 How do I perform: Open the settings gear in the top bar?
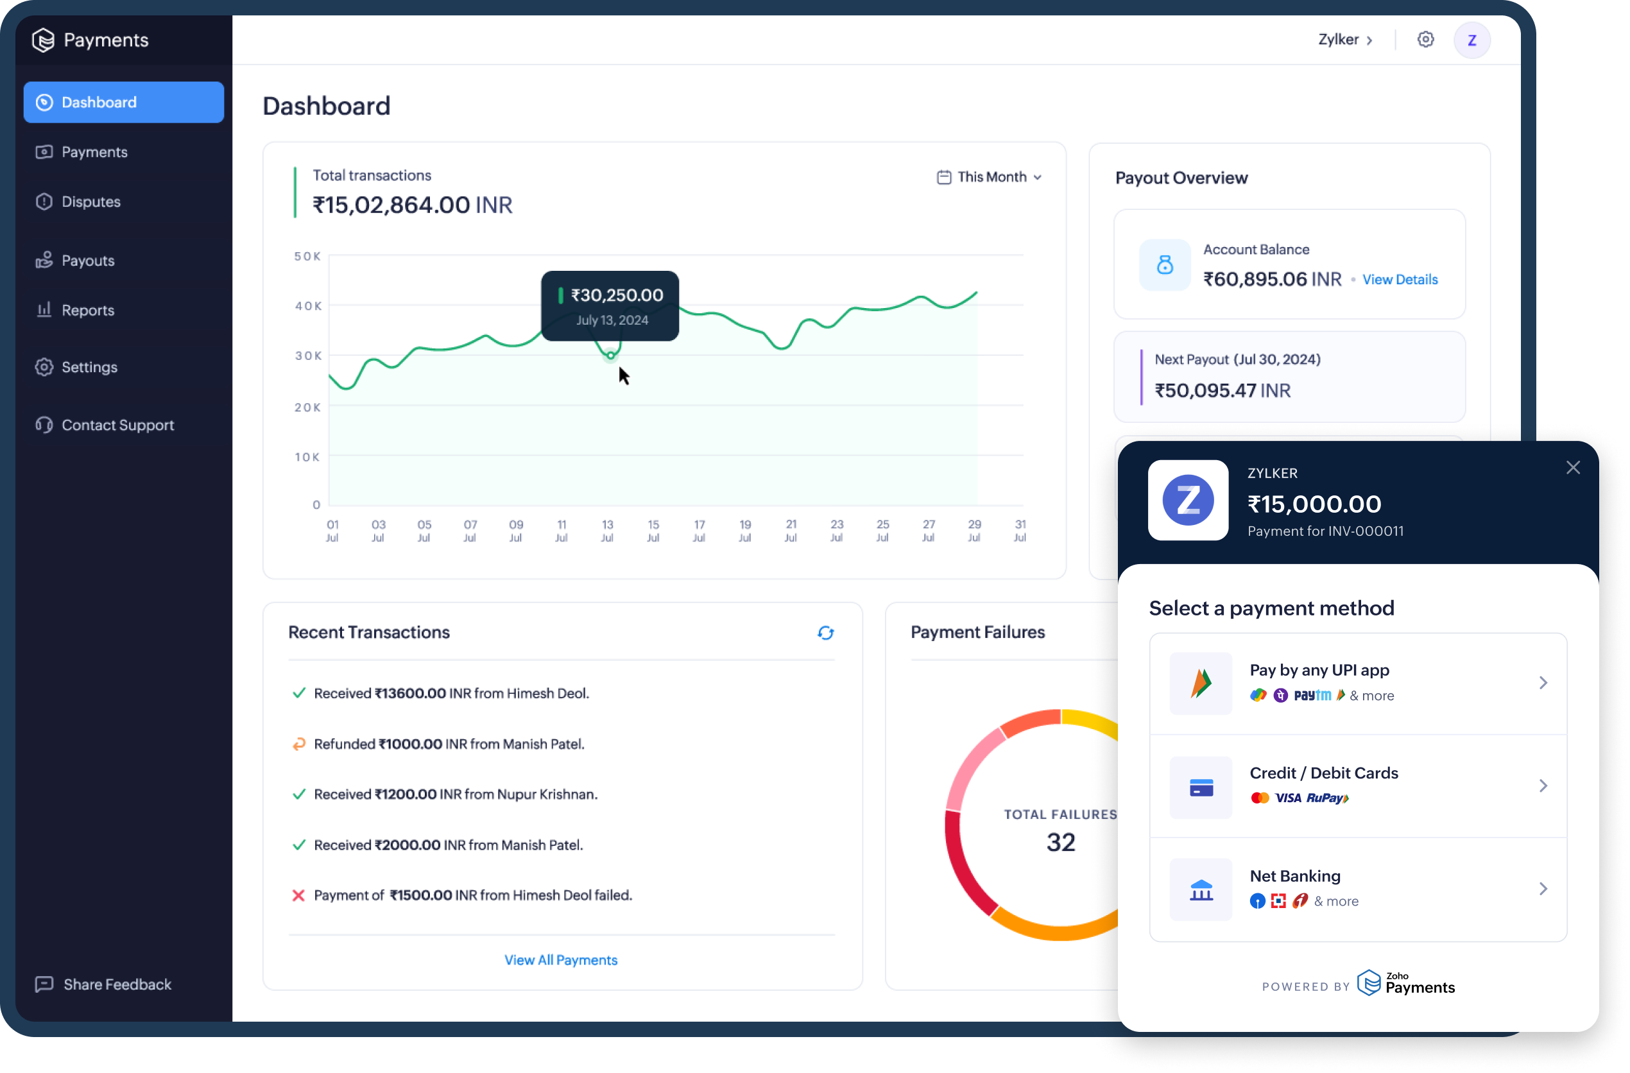point(1426,39)
